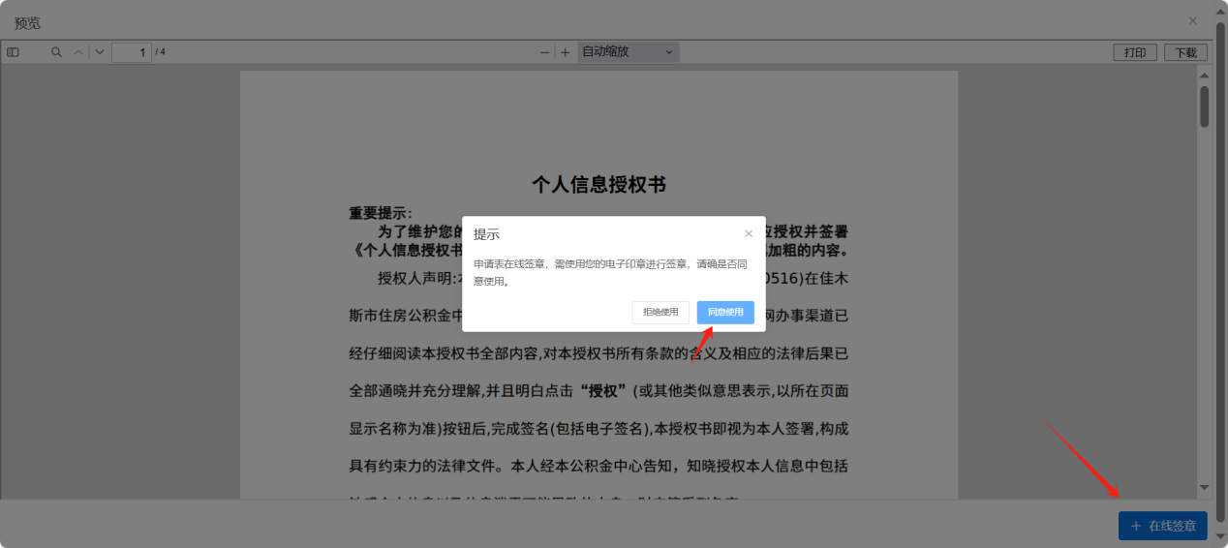Click the outer bottom scroll arrow

point(1220,536)
